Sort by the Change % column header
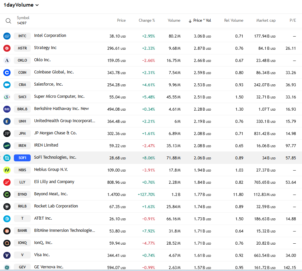Screen dimensions: 302x271 coord(147,20)
